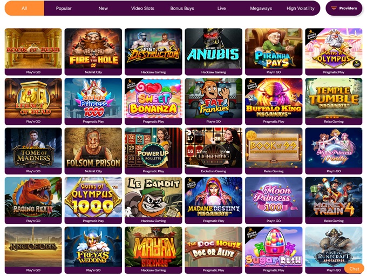Select the High Volatility tab
Image resolution: width=367 pixels, height=276 pixels.
click(301, 8)
